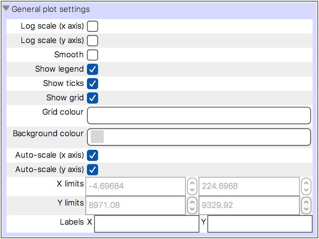Viewport: 319px width, 239px height.
Task: Click the grey Background colour swatch
Action: pyautogui.click(x=97, y=137)
